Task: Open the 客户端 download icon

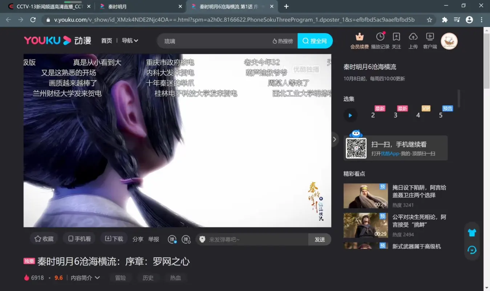Action: coord(430,37)
